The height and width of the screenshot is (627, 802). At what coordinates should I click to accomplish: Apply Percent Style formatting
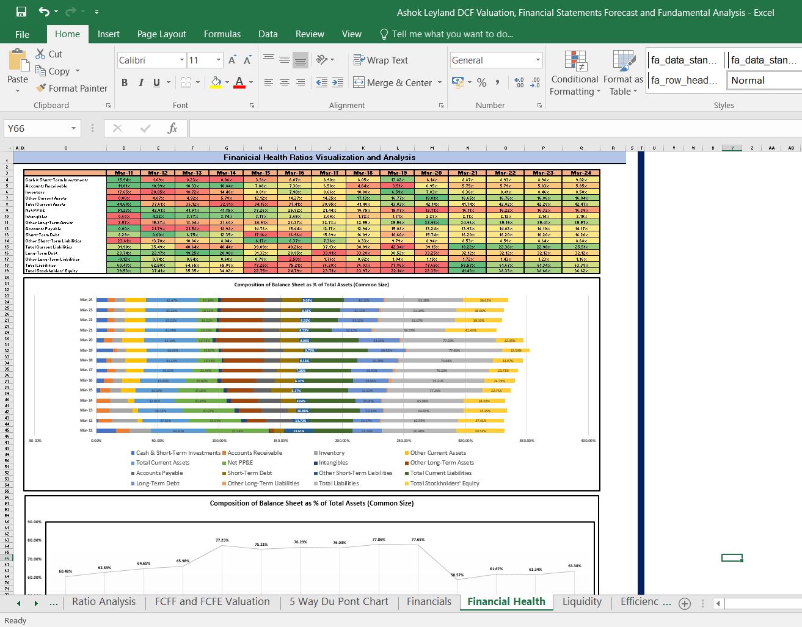482,82
